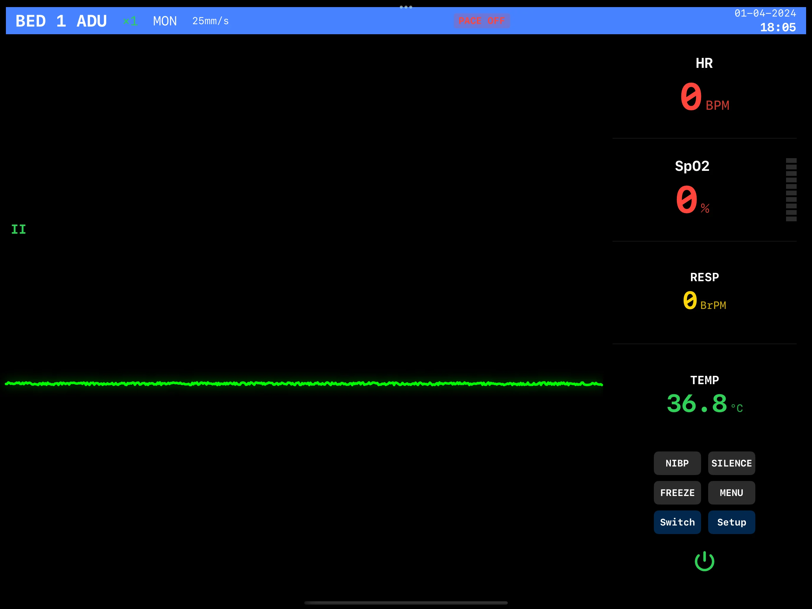Tap the MON filter mode label
This screenshot has height=609, width=812.
click(165, 21)
